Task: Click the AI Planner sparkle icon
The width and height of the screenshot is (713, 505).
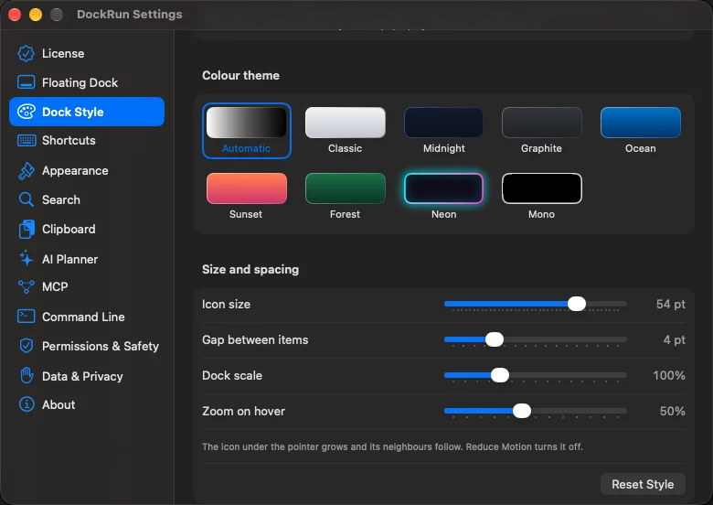Action: tap(26, 258)
